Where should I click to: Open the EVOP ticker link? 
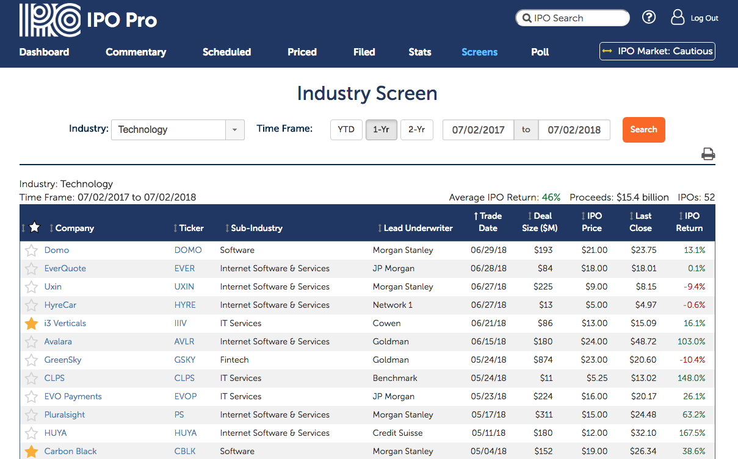[x=186, y=396]
